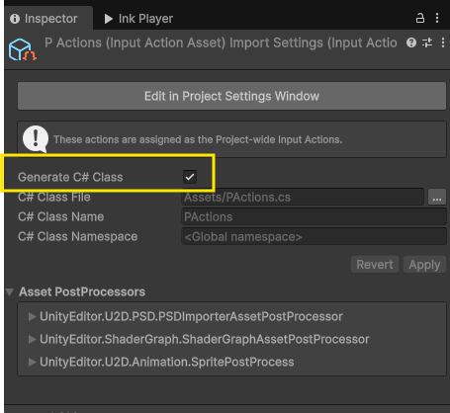Select UnityEditor.U2D.Animation.SpritePostProcess text
The height and width of the screenshot is (413, 450).
167,362
